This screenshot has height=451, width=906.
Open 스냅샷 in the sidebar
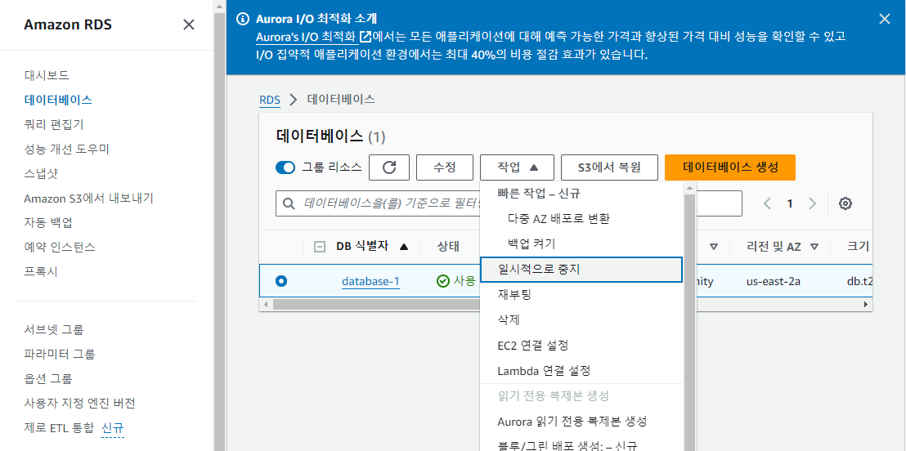point(40,173)
